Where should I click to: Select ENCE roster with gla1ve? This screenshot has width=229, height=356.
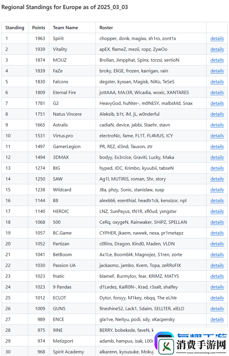137,319
